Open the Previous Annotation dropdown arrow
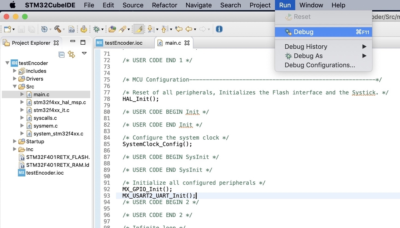The height and width of the screenshot is (228, 400). (x=171, y=30)
